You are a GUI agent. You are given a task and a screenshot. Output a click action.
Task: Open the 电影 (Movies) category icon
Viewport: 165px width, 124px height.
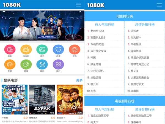pos(10,50)
